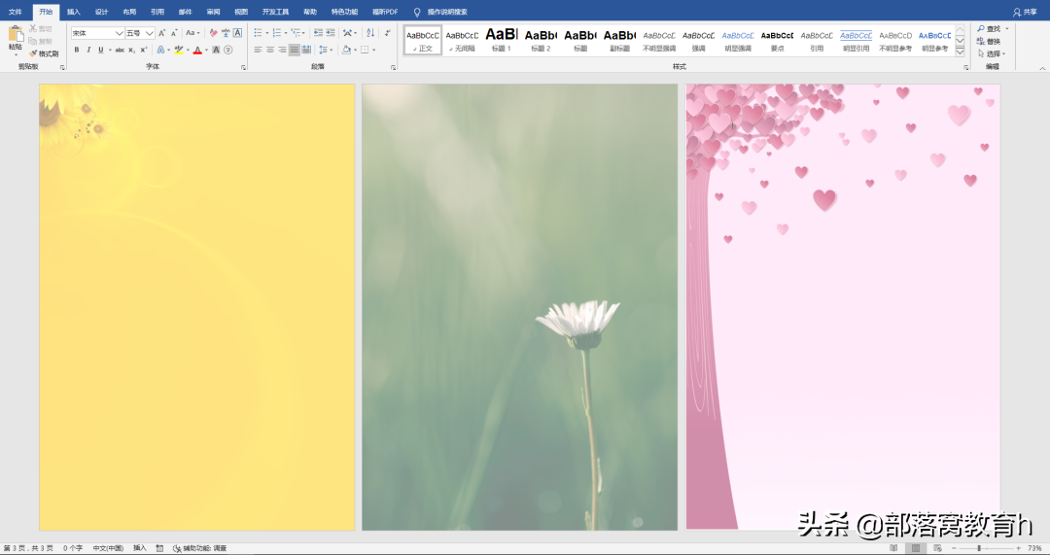Switch to the Design (设计) tab

tap(102, 12)
